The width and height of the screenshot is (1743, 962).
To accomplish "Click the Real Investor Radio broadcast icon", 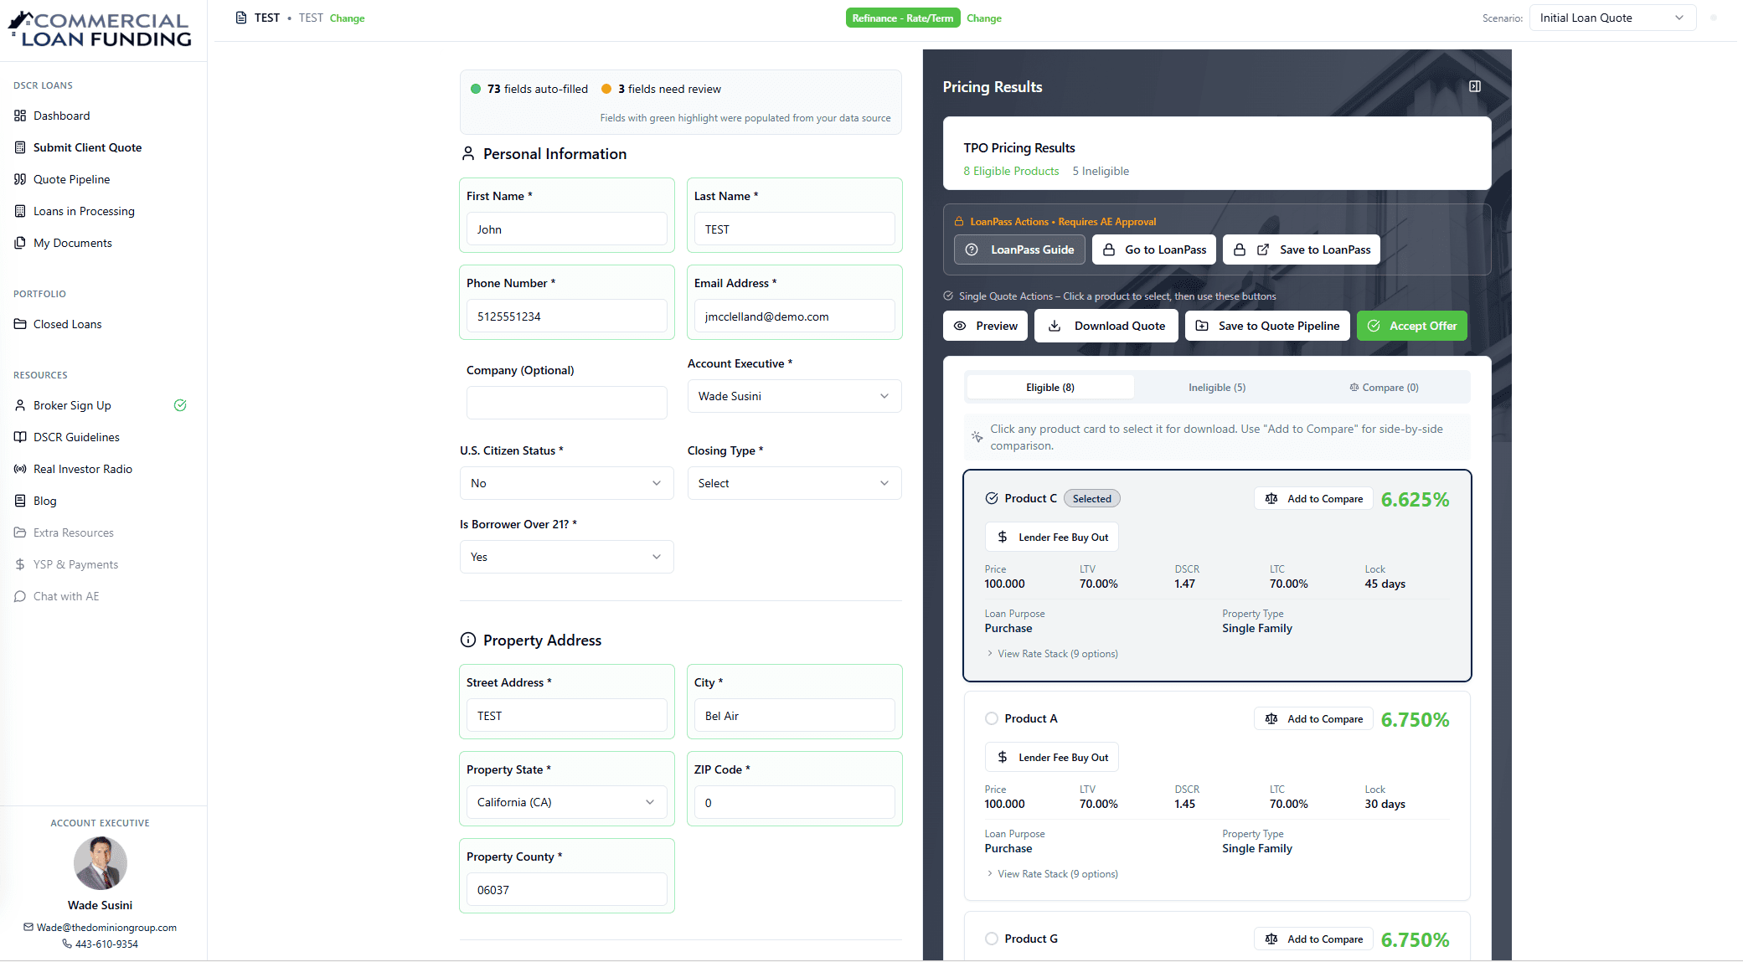I will coord(20,469).
